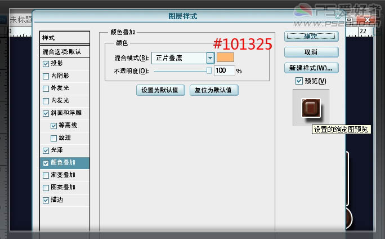Click the 确定 button
The height and width of the screenshot is (239, 385).
(311, 37)
